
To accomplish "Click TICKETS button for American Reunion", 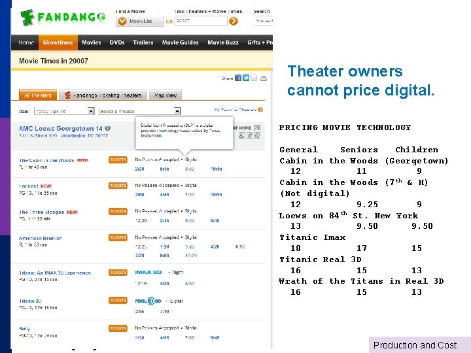I will [x=118, y=238].
